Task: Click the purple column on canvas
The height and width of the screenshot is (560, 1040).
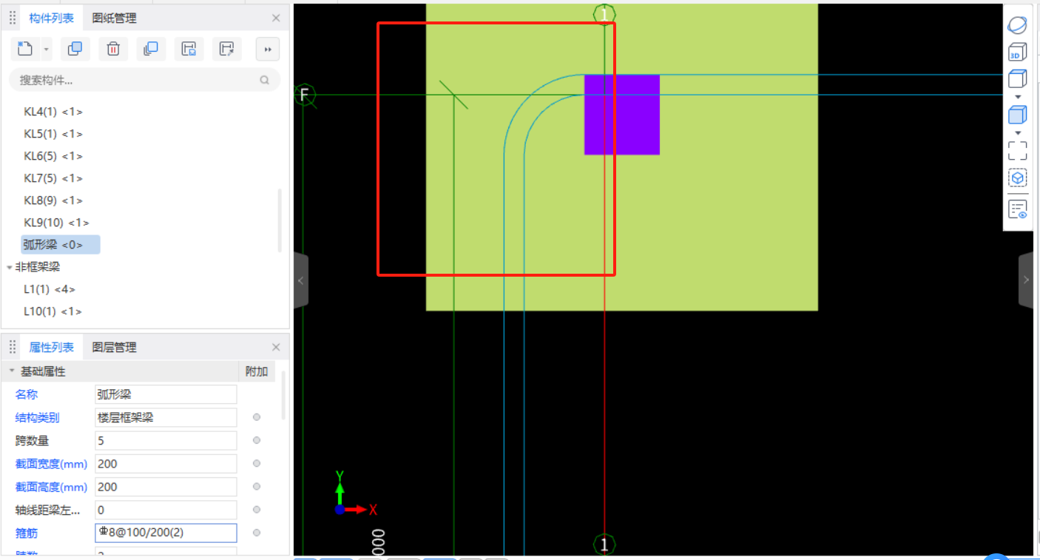Action: [622, 115]
